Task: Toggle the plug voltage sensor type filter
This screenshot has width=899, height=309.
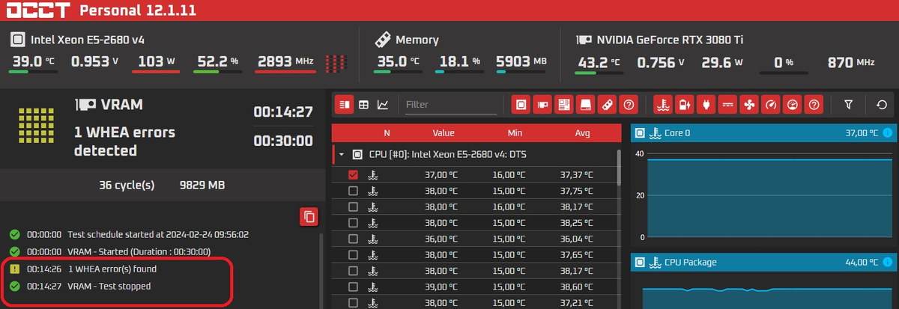Action: 706,105
